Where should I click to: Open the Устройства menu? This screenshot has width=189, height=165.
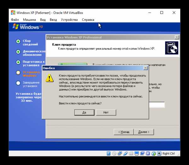pos(69,19)
